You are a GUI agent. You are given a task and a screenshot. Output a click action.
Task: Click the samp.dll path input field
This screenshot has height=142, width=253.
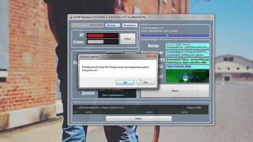87,25
